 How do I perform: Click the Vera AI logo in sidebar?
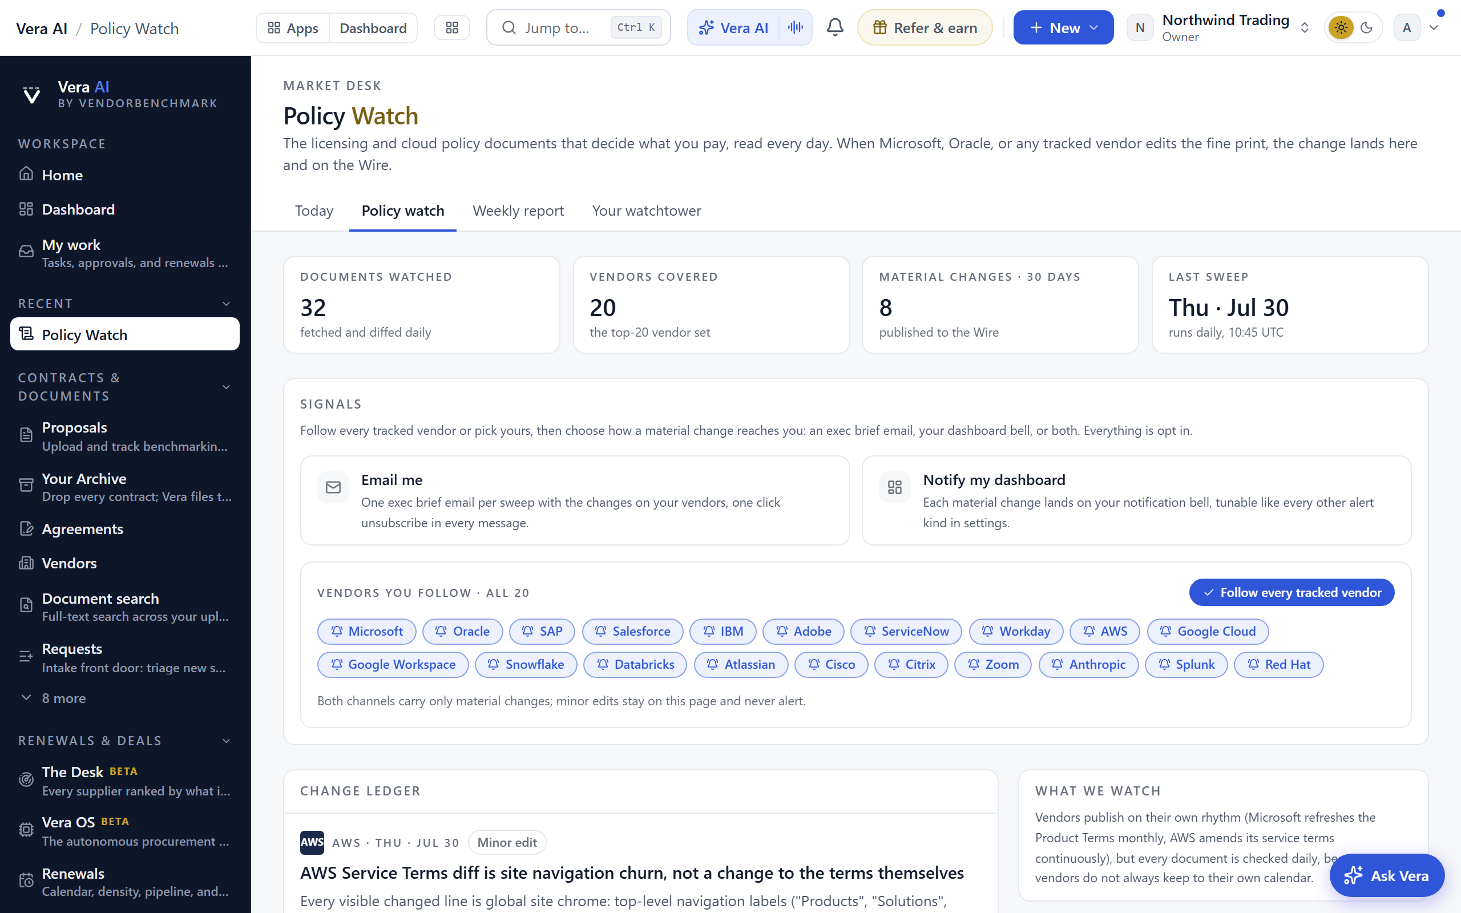click(31, 95)
